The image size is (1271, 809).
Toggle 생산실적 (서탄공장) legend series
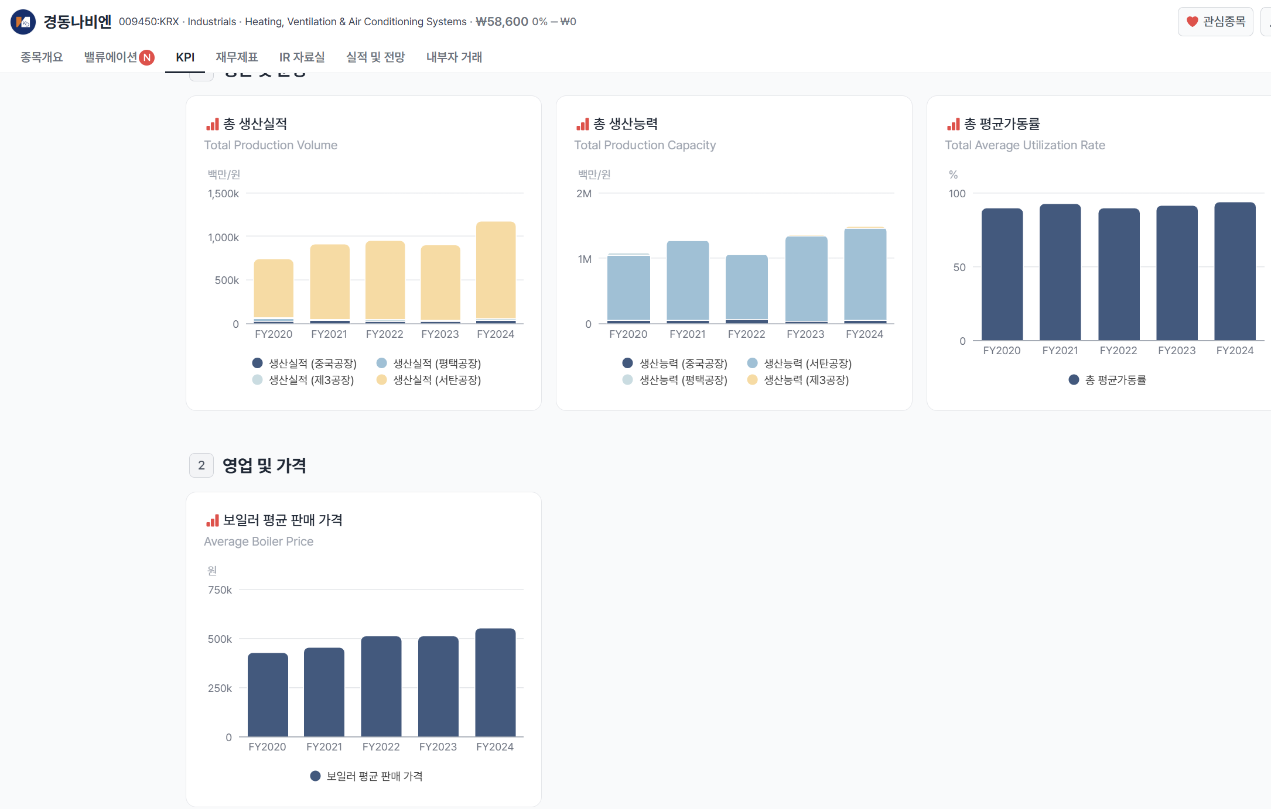429,380
